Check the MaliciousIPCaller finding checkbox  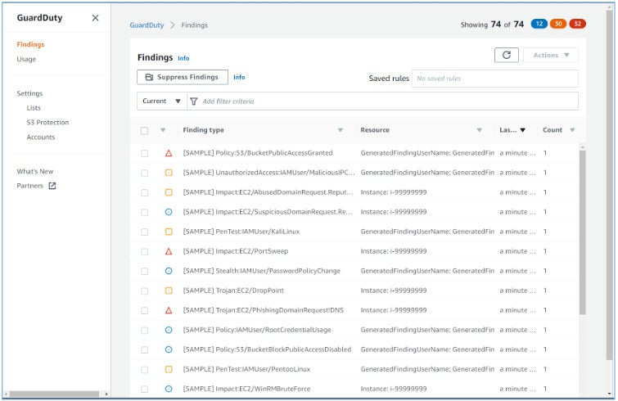tap(145, 173)
